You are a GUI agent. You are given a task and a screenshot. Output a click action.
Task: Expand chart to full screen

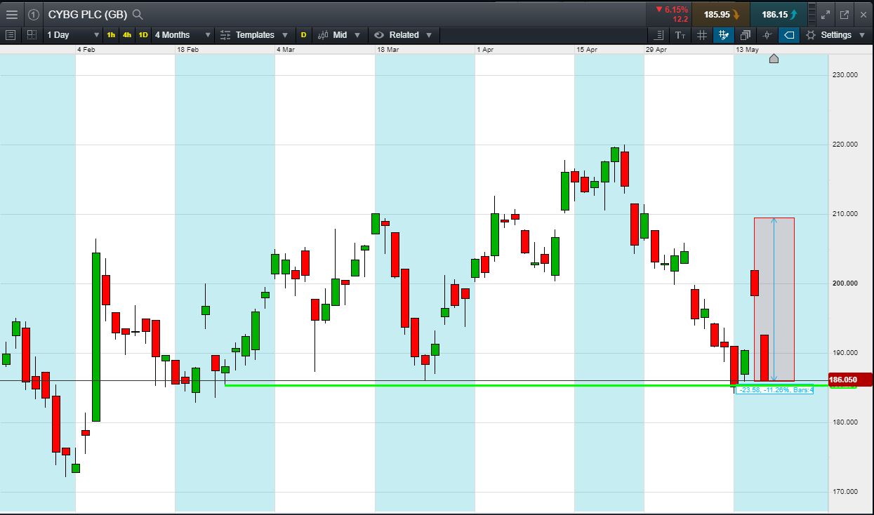(x=826, y=14)
